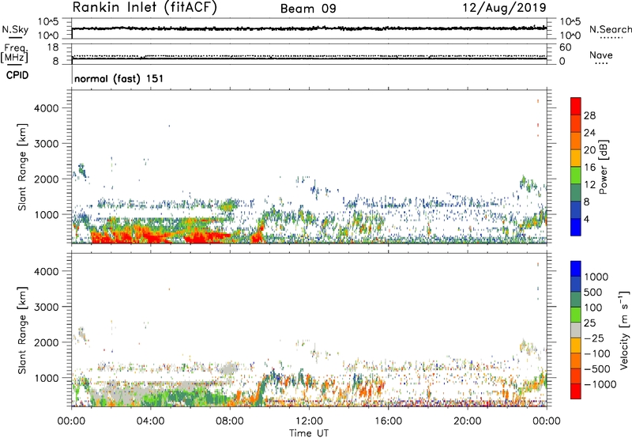Click the bright green segment of velocity colorbar
The image size is (632, 438).
pyautogui.click(x=576, y=315)
